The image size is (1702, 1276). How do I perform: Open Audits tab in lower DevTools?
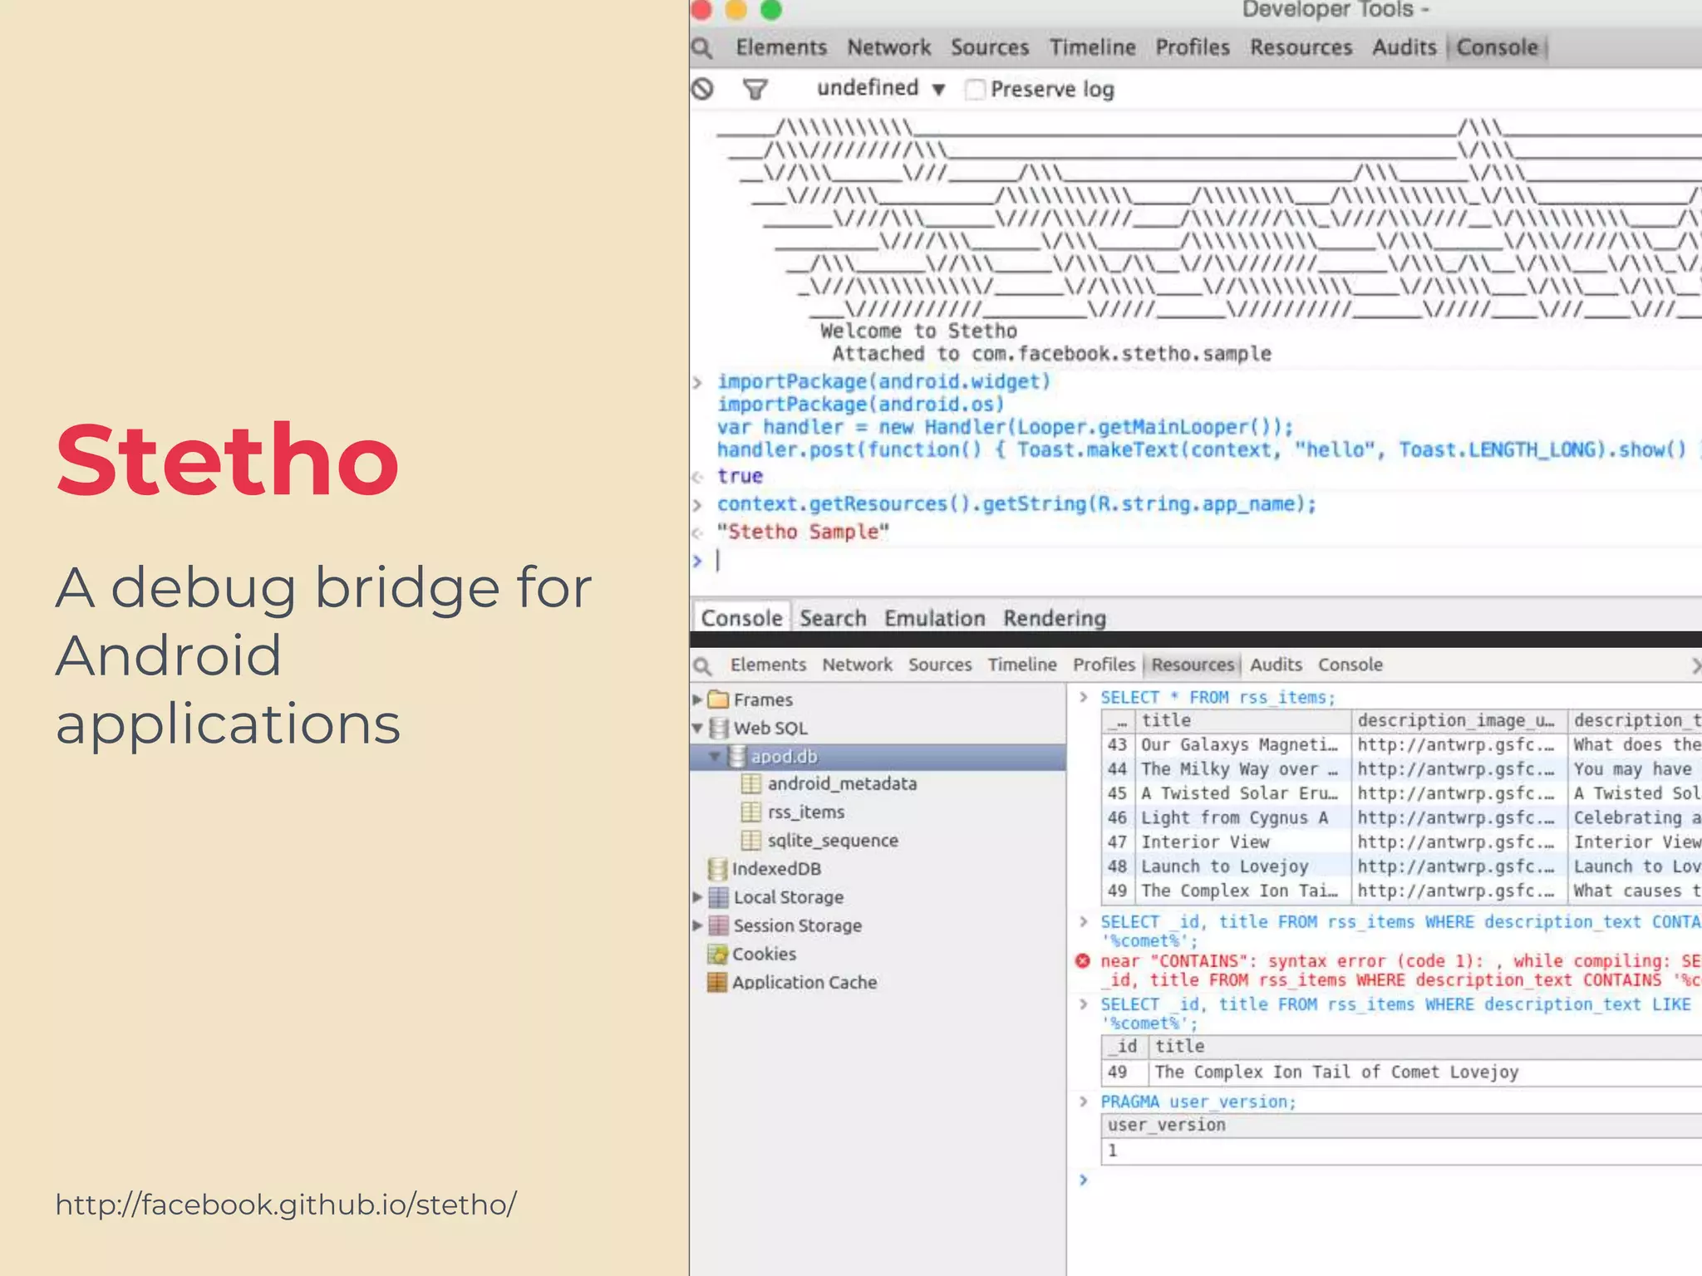click(x=1276, y=665)
